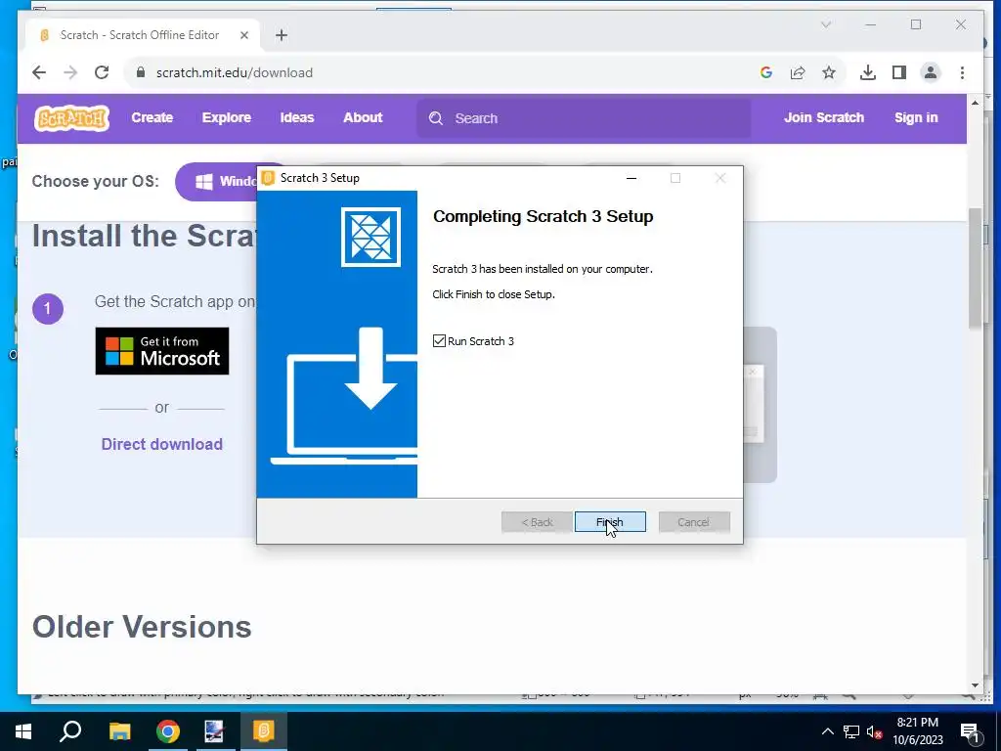Screen dimensions: 1001x751
Task: Click the Back button in Setup dialog
Action: click(537, 522)
